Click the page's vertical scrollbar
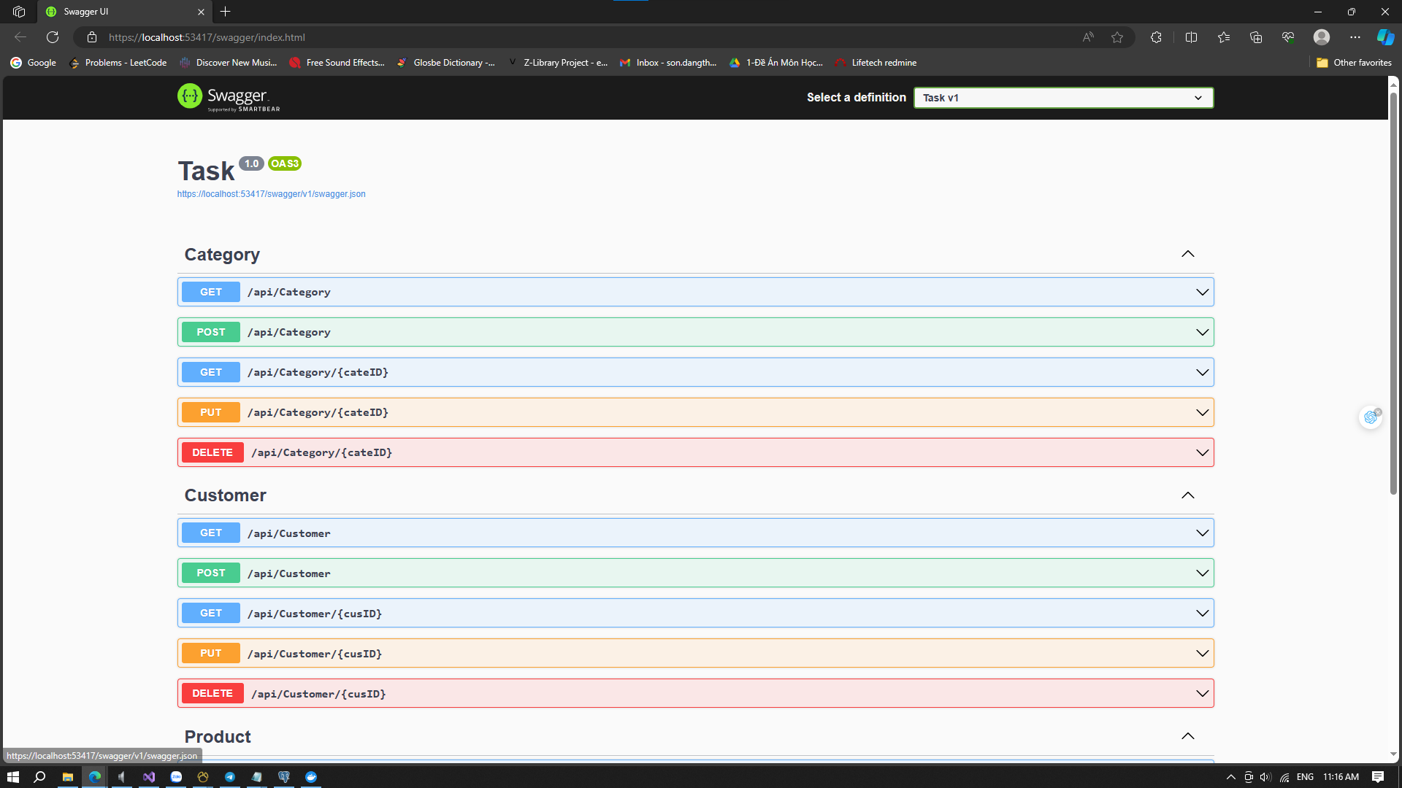Screen dimensions: 1402x788 [x=1393, y=292]
